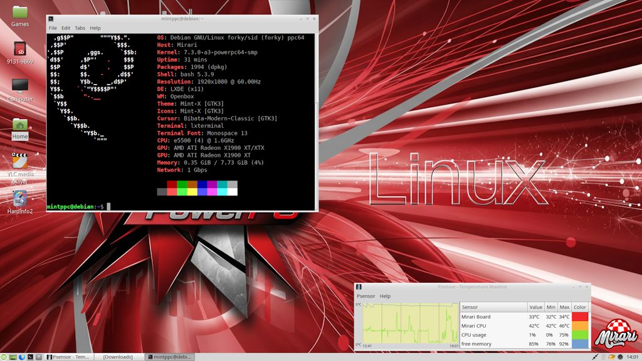The height and width of the screenshot is (361, 642).
Task: Open the Mint start menu button
Action: 4,357
